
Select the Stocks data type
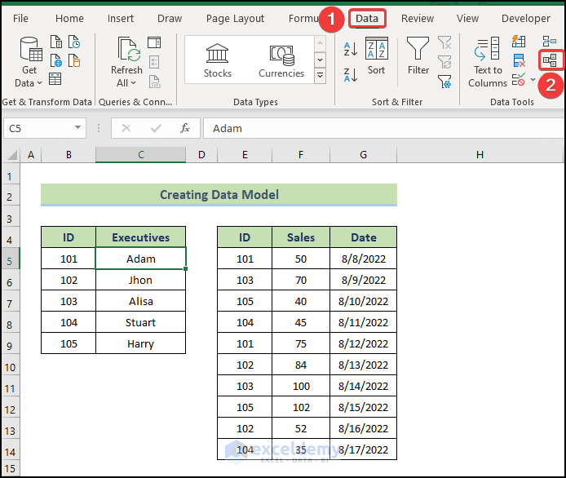click(x=218, y=60)
